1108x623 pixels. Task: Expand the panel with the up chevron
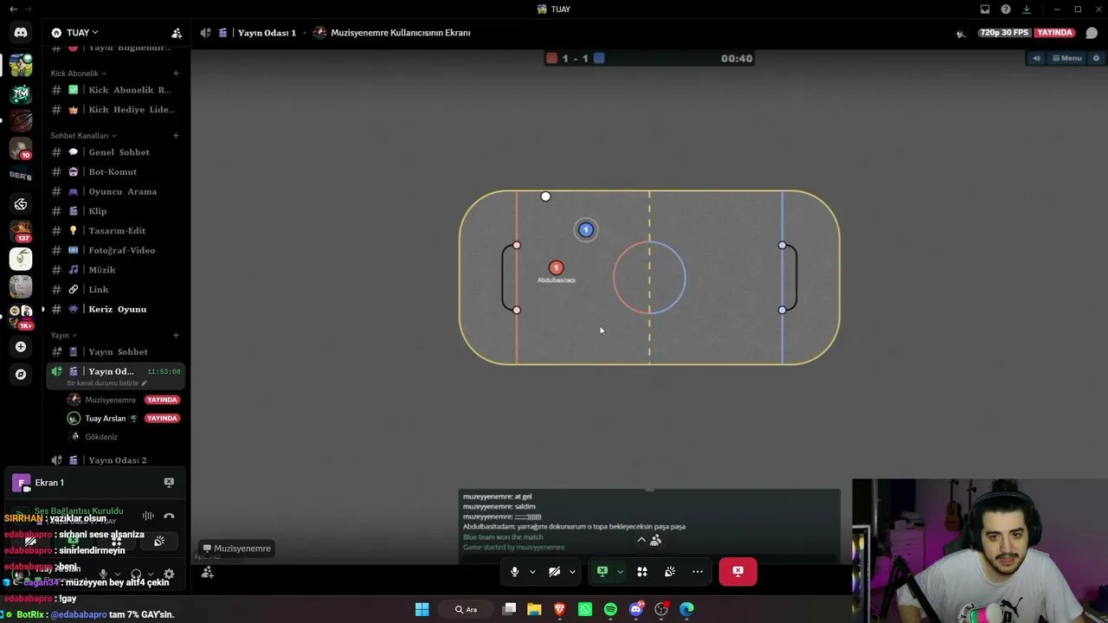[x=641, y=540]
